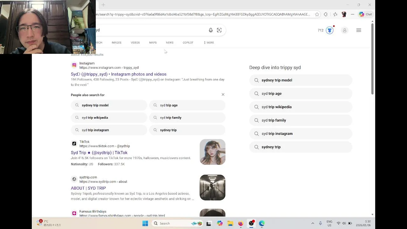Open the sydtrip.com hallway thumbnail

click(212, 187)
